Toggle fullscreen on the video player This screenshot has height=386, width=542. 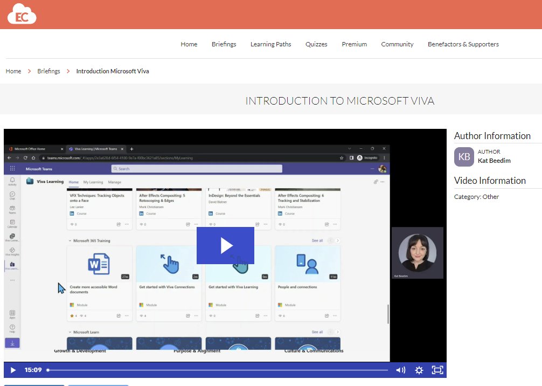pos(437,370)
